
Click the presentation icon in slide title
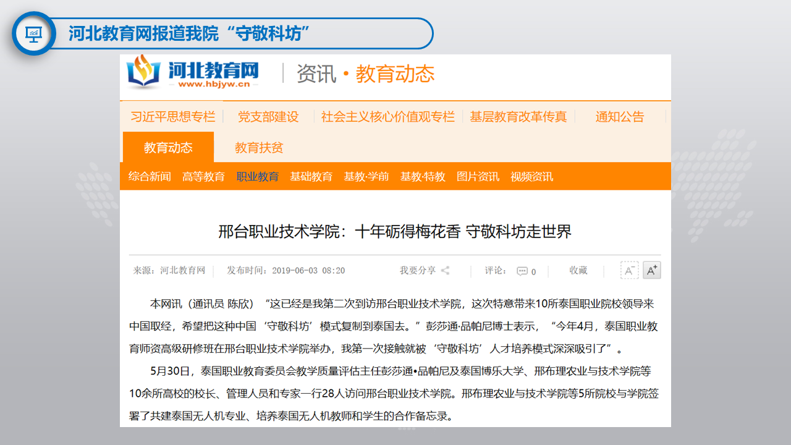tap(33, 33)
